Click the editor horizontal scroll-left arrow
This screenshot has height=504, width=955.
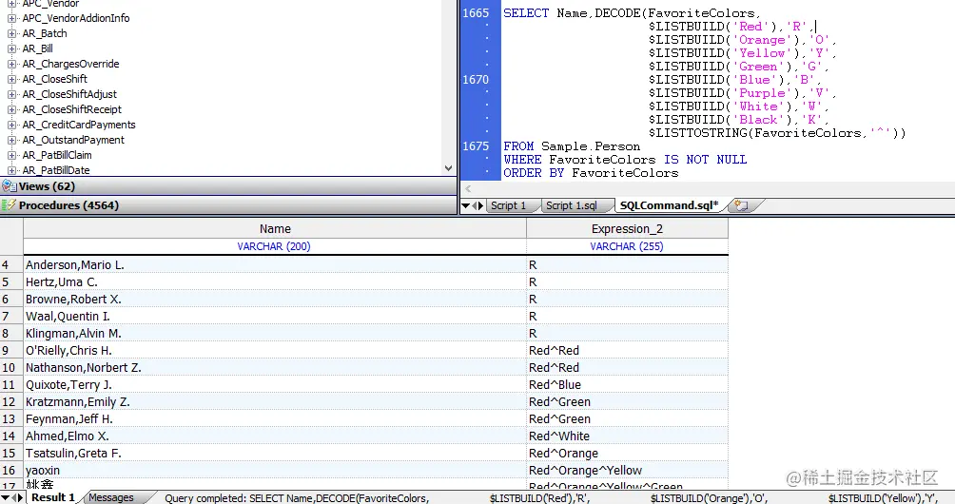[x=468, y=188]
